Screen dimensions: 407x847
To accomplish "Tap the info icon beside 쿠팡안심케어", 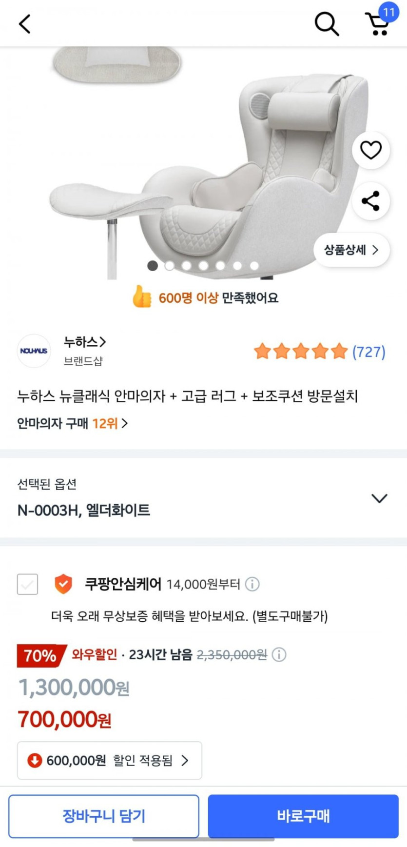I will tap(252, 584).
